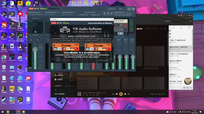Image resolution: width=204 pixels, height=114 pixels.
Task: Expand dropdown chevron in music player title bar
Action: coord(144,29)
